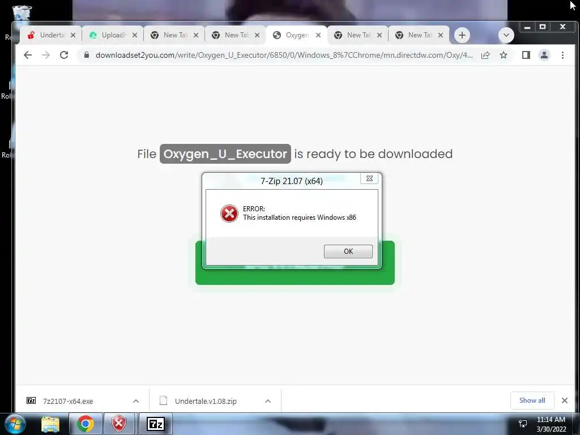Reload the current page
The height and width of the screenshot is (435, 580).
click(x=64, y=55)
